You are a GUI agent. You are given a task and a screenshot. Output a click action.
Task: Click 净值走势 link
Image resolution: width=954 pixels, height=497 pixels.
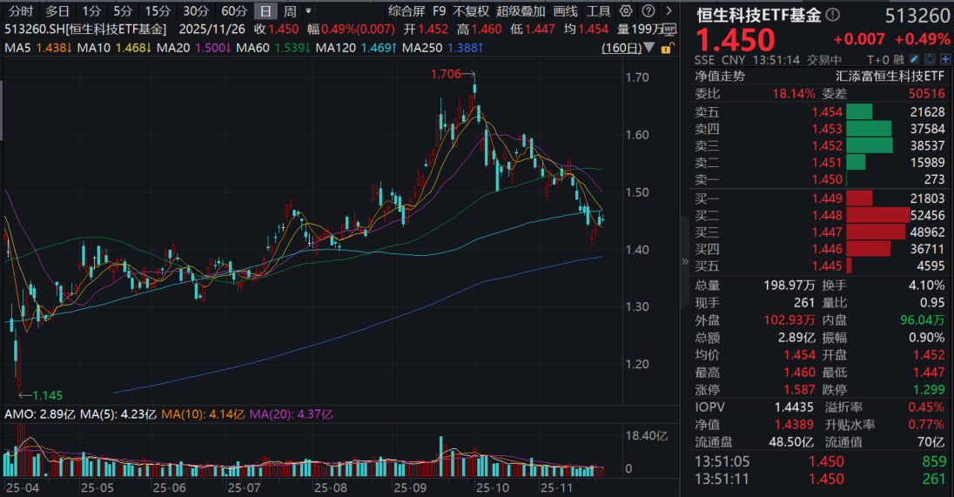(x=720, y=76)
